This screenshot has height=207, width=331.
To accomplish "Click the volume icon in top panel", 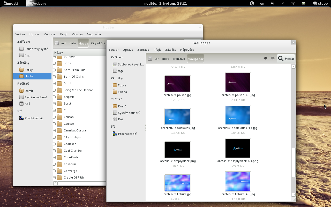I will [272, 3].
